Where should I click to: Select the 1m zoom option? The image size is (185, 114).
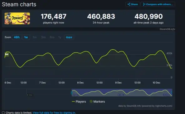coord(34,37)
